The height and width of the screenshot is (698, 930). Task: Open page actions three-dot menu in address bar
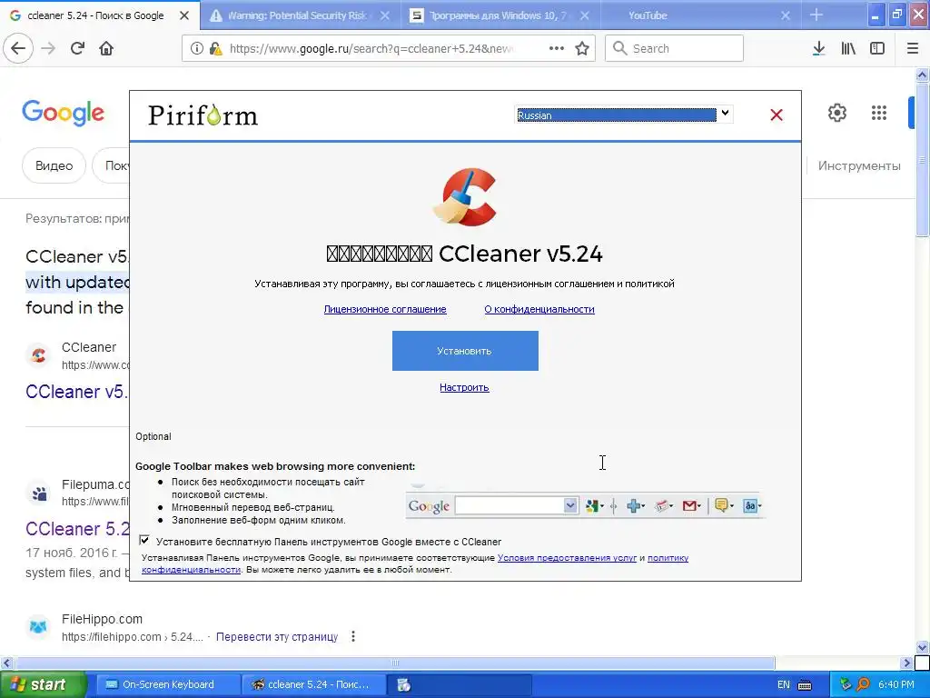click(557, 48)
